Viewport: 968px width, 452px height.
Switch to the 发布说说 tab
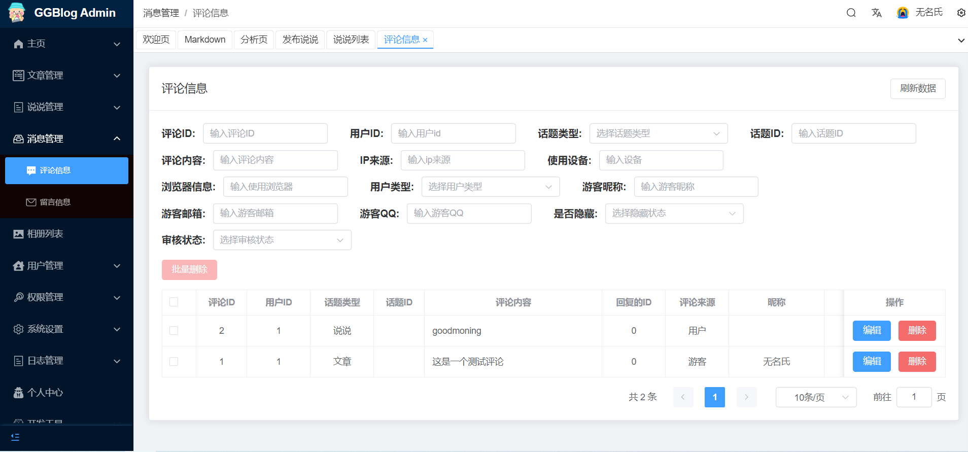click(300, 40)
